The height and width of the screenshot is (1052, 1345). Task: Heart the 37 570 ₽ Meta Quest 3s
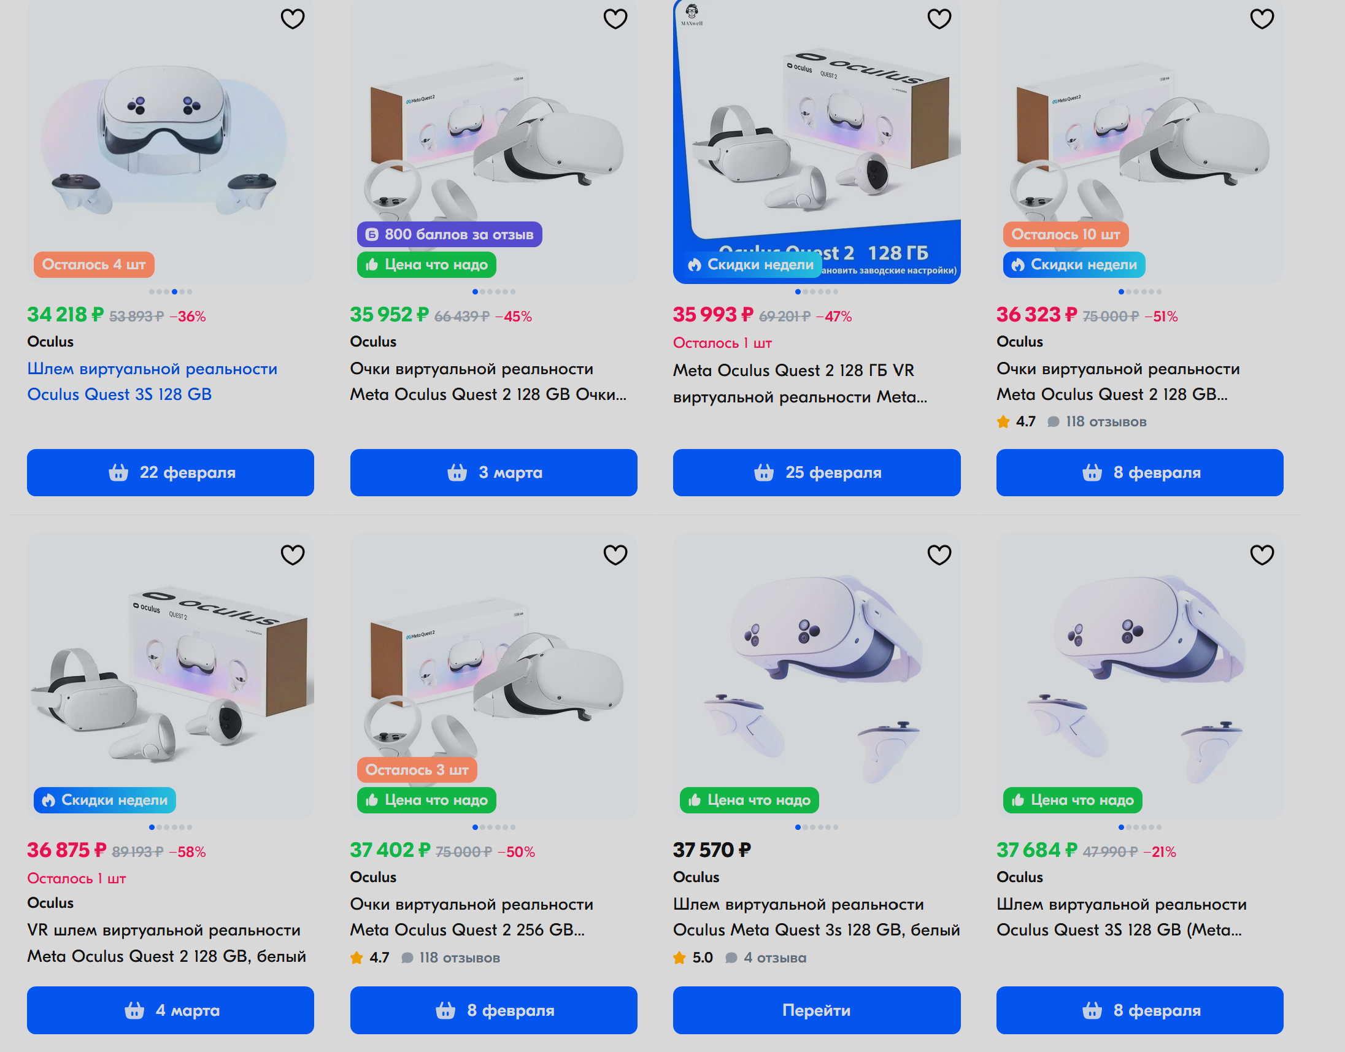939,555
